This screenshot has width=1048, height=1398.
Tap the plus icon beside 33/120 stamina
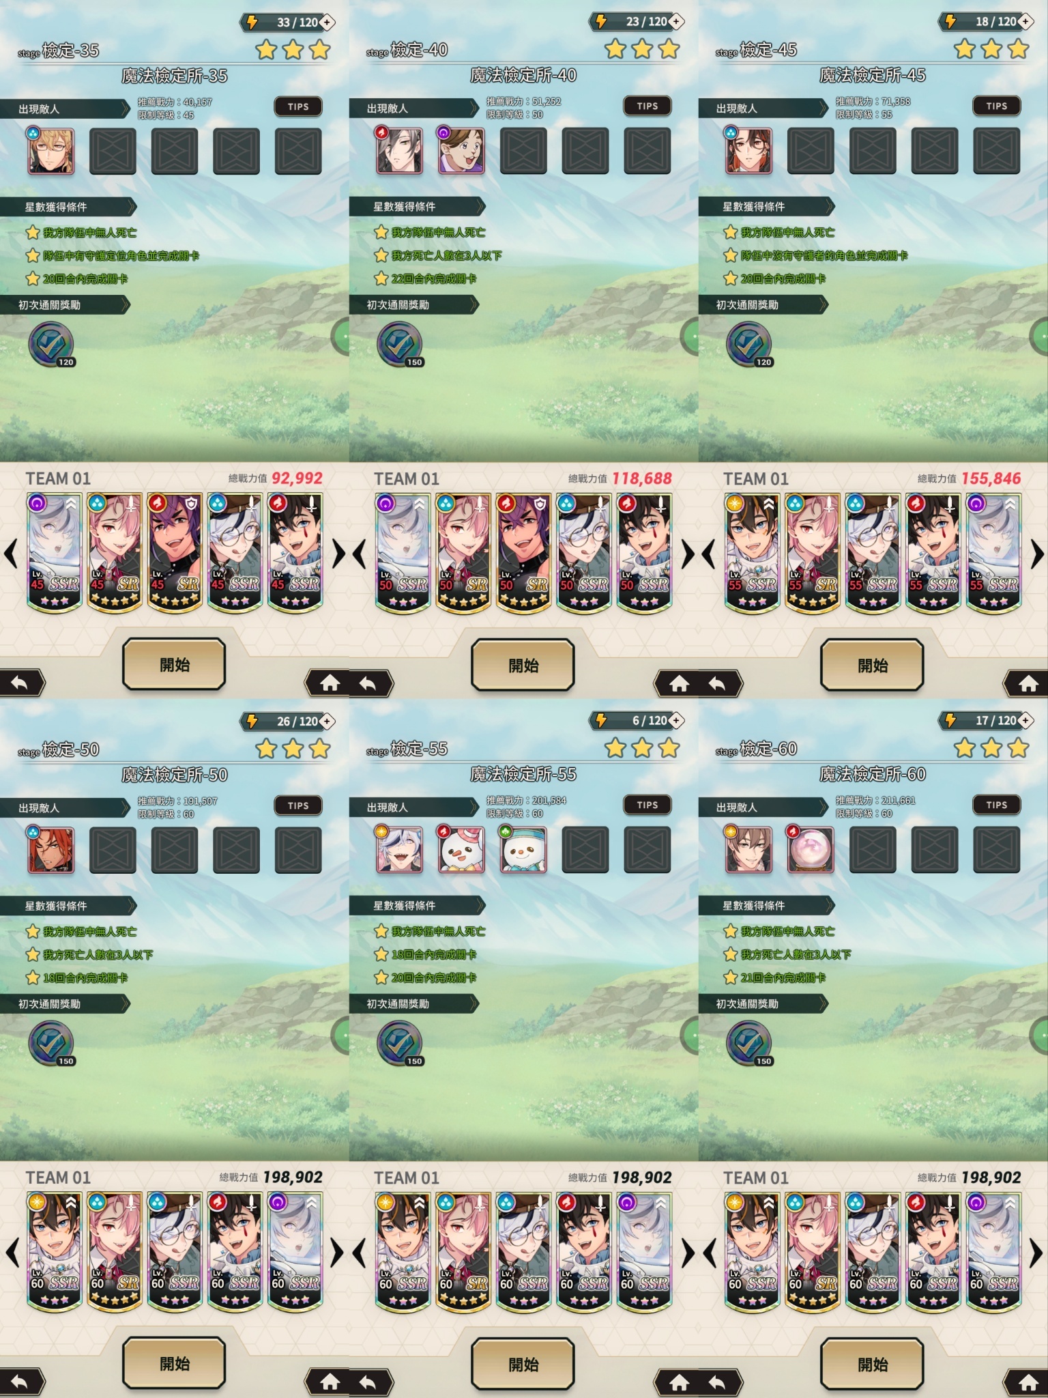pos(327,23)
